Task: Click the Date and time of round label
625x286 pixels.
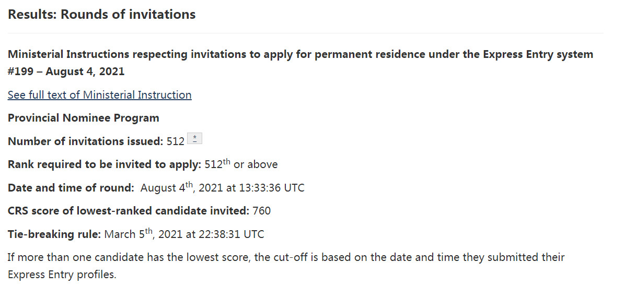Action: point(72,188)
